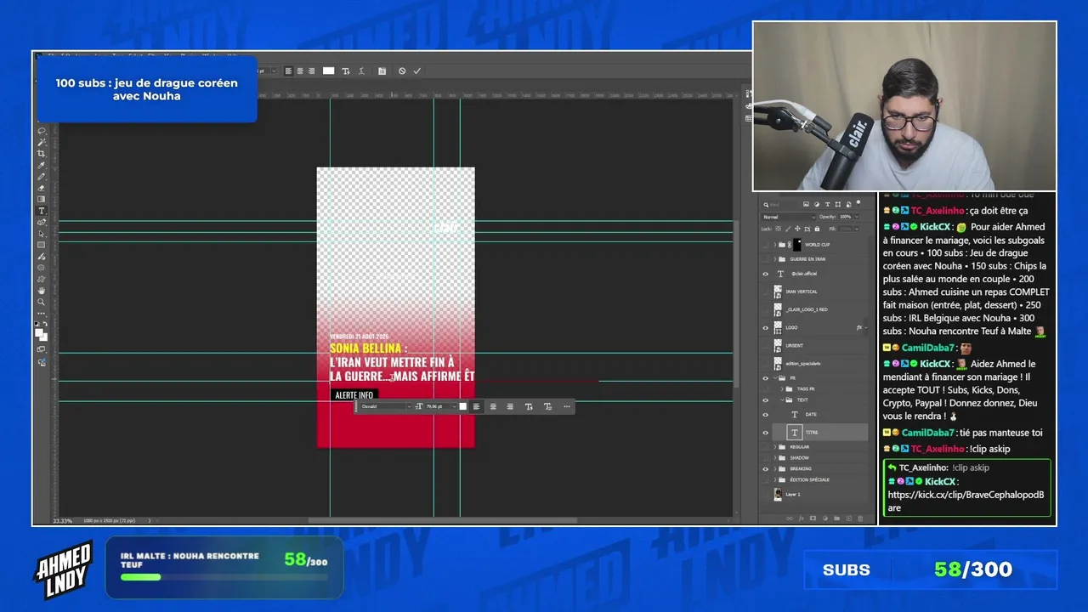Lock all on the selected layer

pyautogui.click(x=818, y=229)
